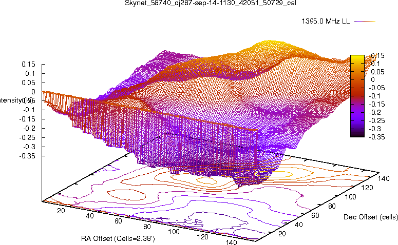Click the 0.1 tick on the vertical intensity axis
Image resolution: width=398 pixels, height=245 pixels.
30,73
